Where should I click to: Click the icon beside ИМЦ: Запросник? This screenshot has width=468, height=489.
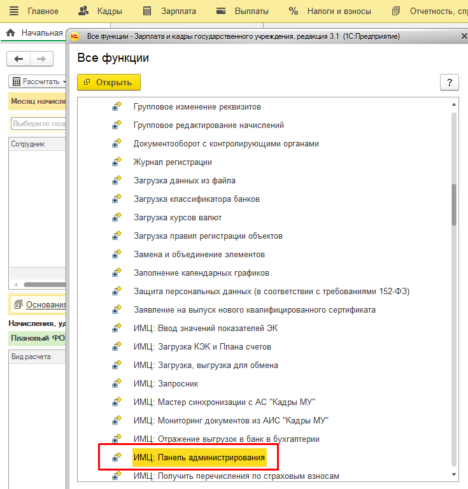coord(117,384)
